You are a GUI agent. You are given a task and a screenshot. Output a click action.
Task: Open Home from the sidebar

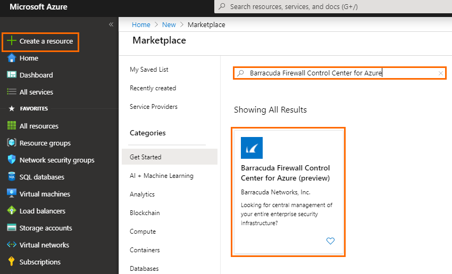click(29, 58)
